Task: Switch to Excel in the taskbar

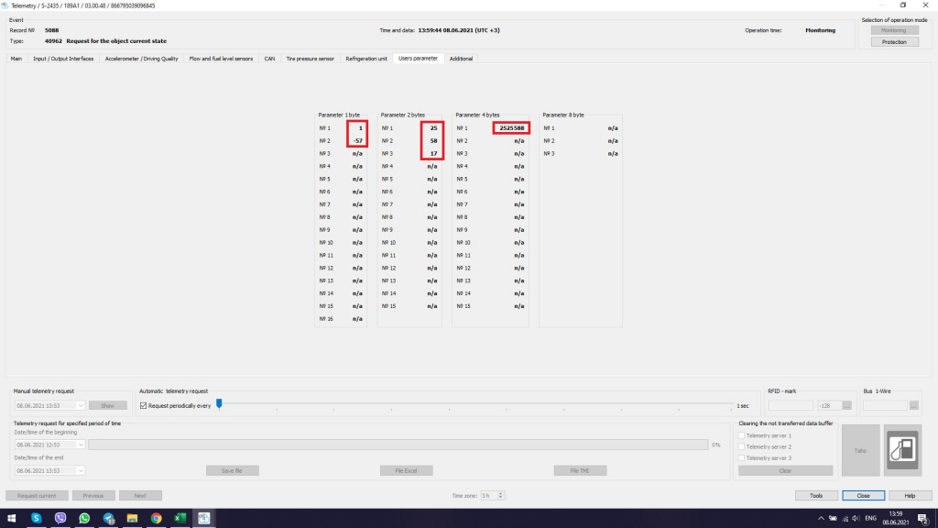Action: tap(180, 518)
